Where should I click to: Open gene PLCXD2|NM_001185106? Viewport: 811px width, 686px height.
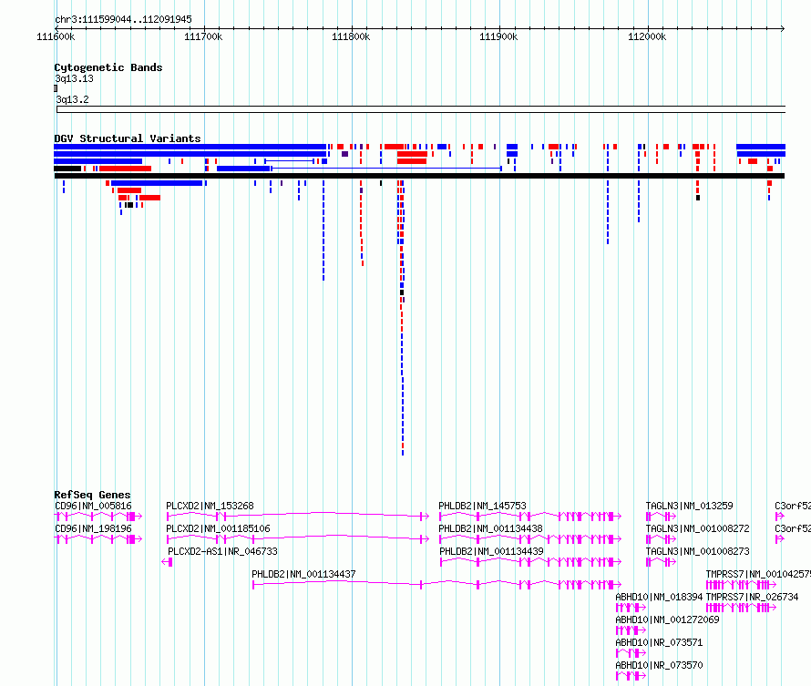(x=218, y=528)
